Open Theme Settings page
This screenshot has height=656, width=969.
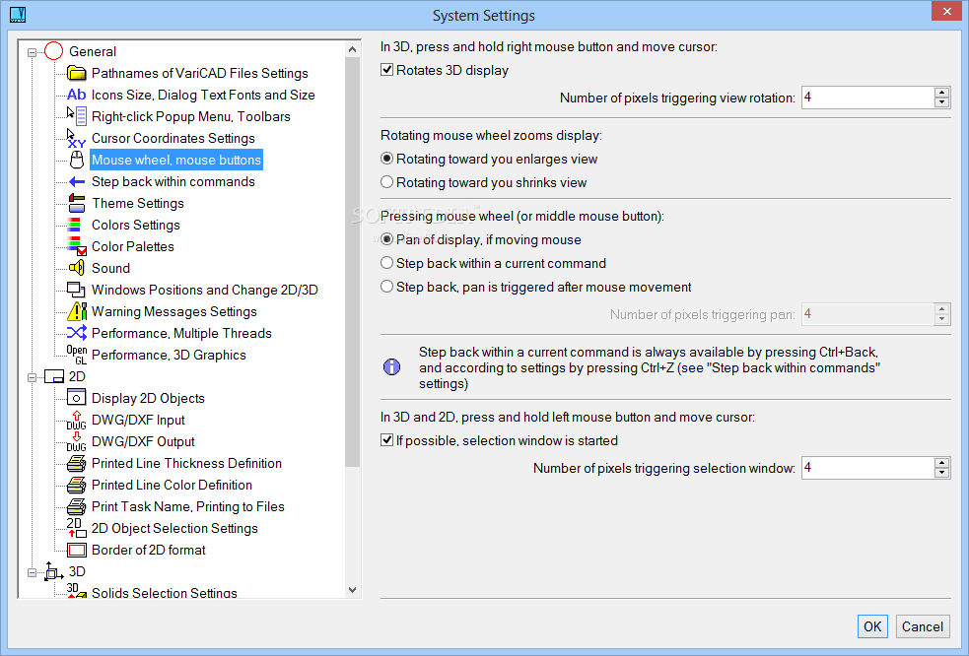click(x=138, y=203)
